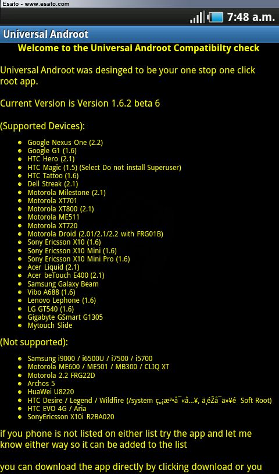
Task: Click the Google Nexus One (2.2) entry
Action: coord(65,143)
